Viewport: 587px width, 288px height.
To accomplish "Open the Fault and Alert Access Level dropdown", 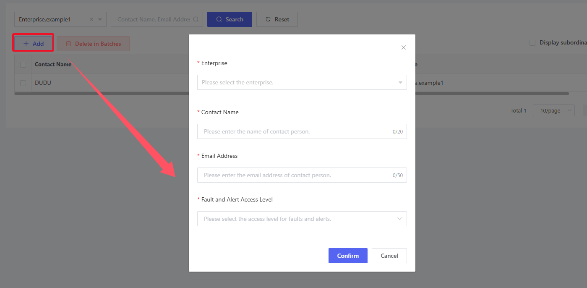I will 302,219.
